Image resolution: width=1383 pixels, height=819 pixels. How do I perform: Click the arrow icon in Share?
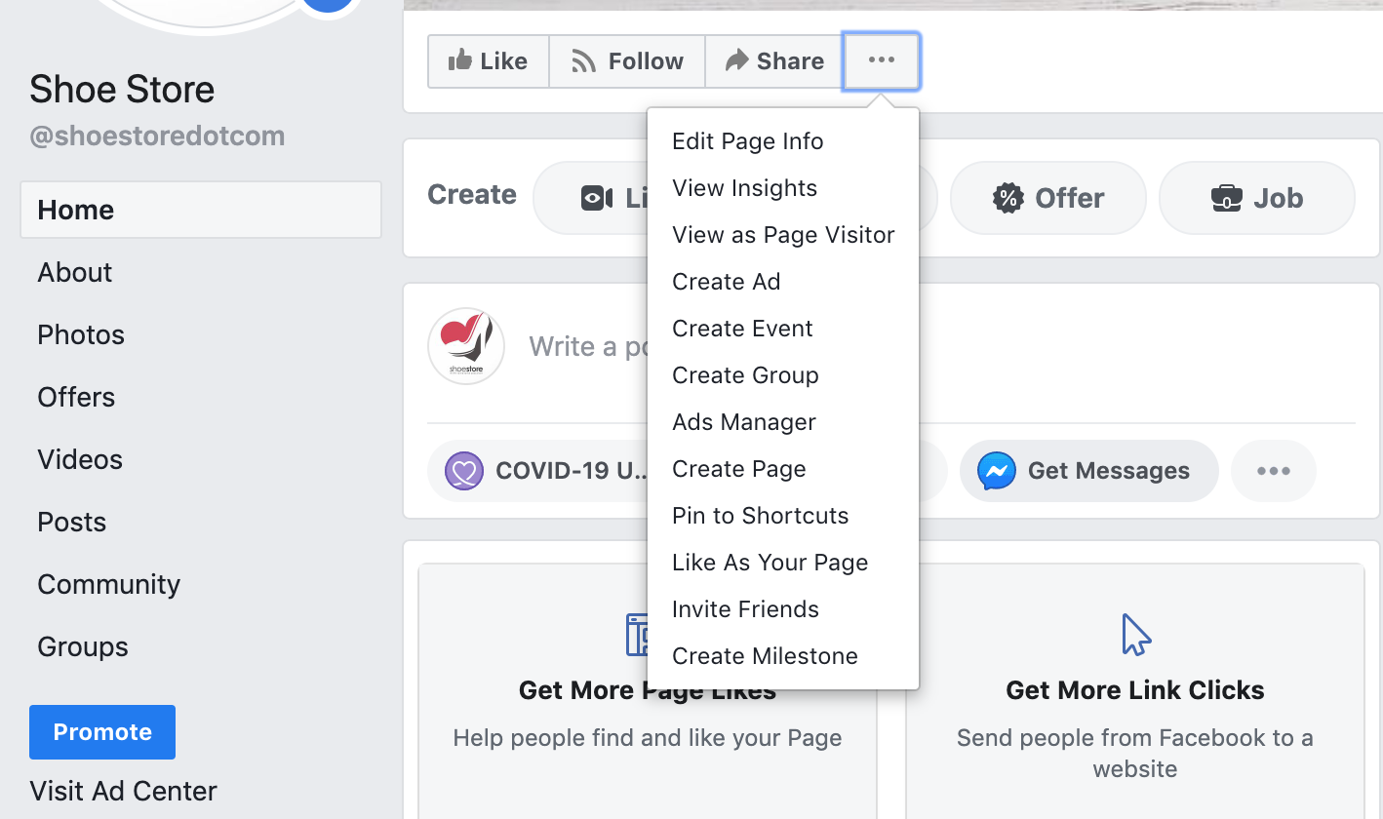pyautogui.click(x=736, y=60)
